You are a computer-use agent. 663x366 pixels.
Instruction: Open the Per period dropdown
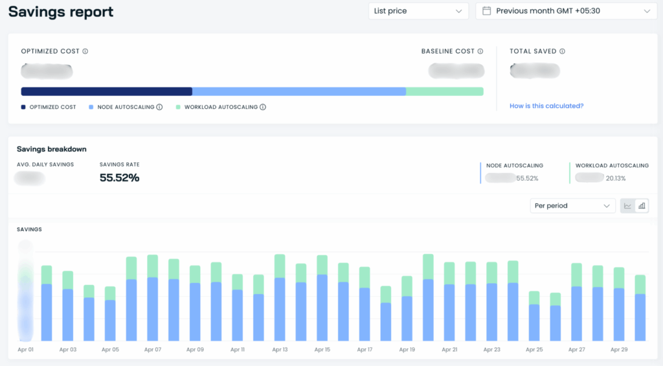tap(572, 206)
